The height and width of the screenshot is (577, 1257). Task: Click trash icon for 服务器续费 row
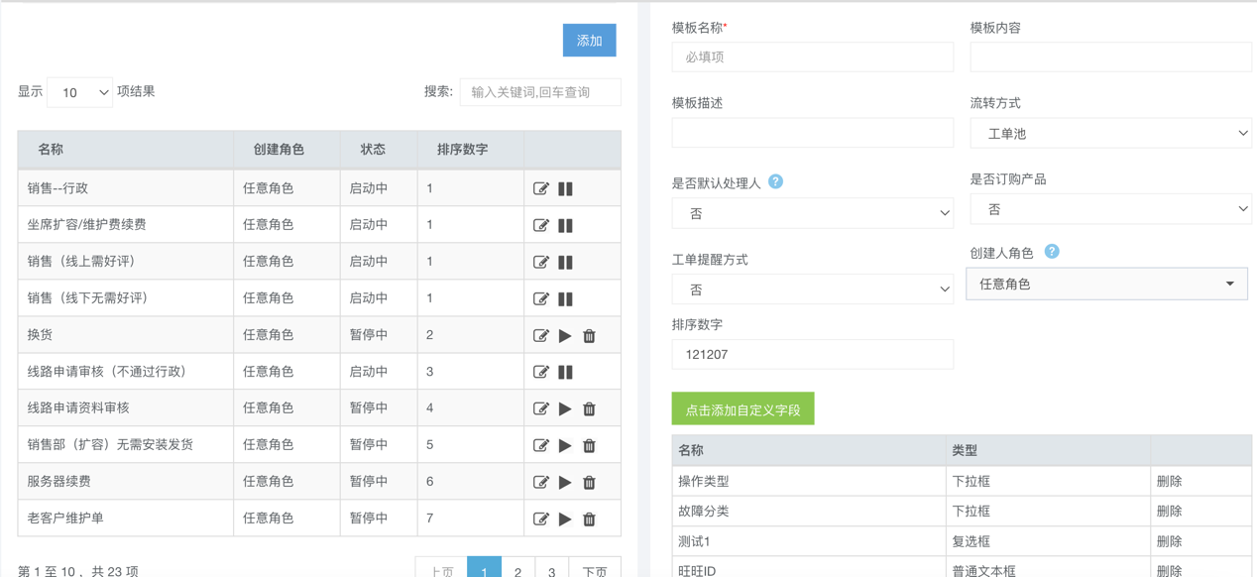[589, 482]
